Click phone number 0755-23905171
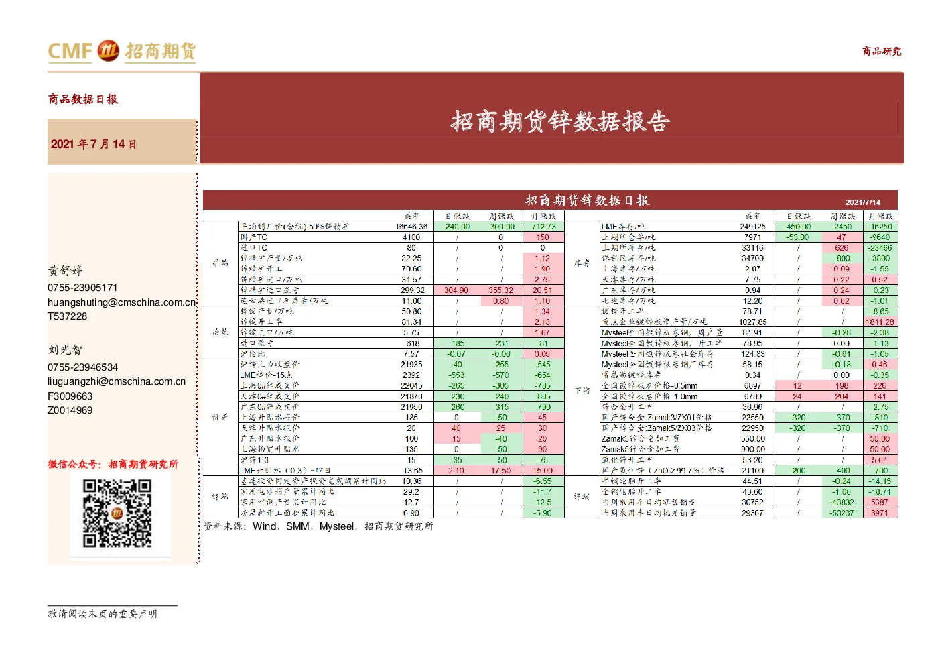This screenshot has width=940, height=665. pyautogui.click(x=82, y=288)
